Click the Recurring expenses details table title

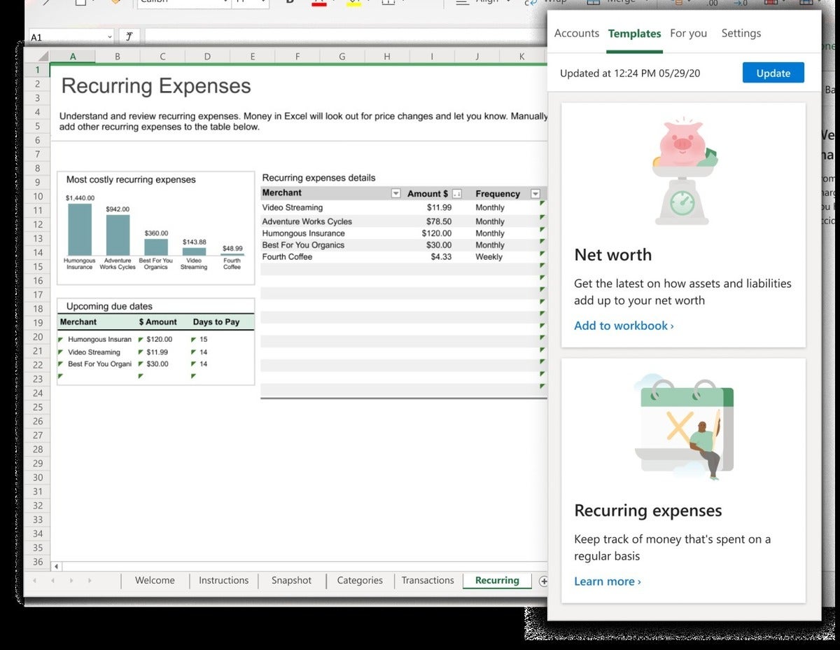(318, 178)
